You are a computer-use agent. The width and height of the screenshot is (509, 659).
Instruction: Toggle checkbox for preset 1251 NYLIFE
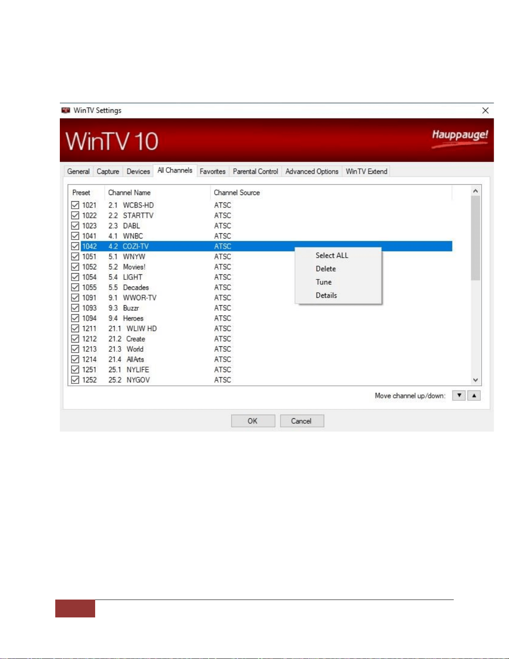click(75, 370)
